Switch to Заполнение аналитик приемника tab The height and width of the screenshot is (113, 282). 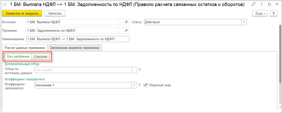point(74,48)
